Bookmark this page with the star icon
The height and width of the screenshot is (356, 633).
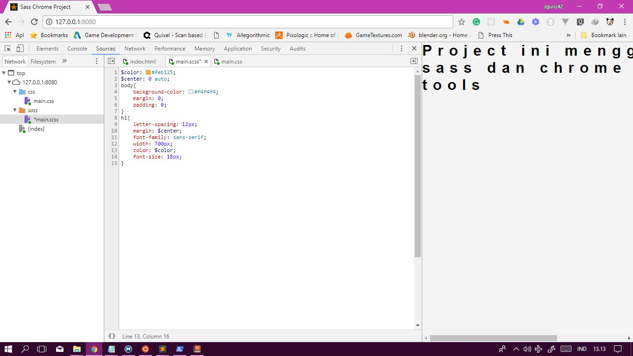coord(462,22)
